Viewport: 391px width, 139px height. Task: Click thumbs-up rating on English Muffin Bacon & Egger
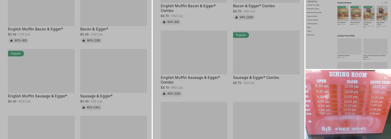[x=18, y=41]
